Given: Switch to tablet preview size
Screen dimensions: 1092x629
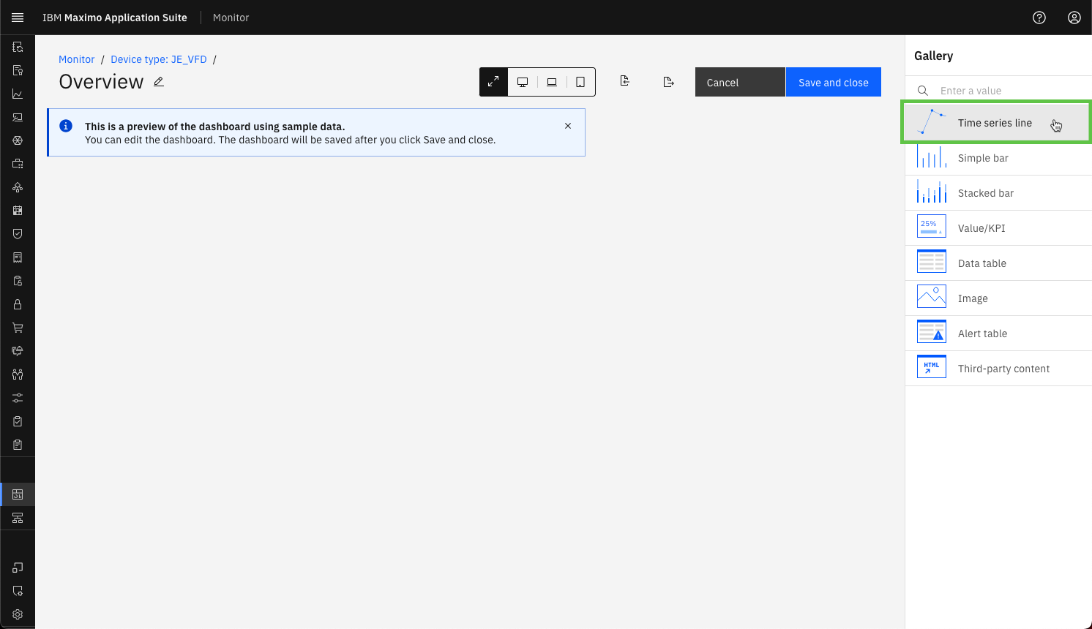Looking at the screenshot, I should [580, 82].
